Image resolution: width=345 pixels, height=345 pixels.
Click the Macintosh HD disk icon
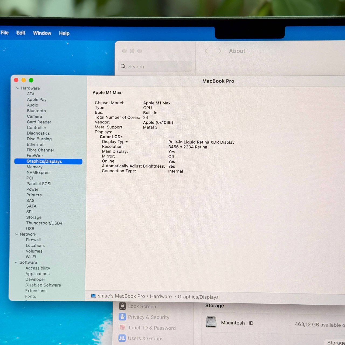[211, 322]
